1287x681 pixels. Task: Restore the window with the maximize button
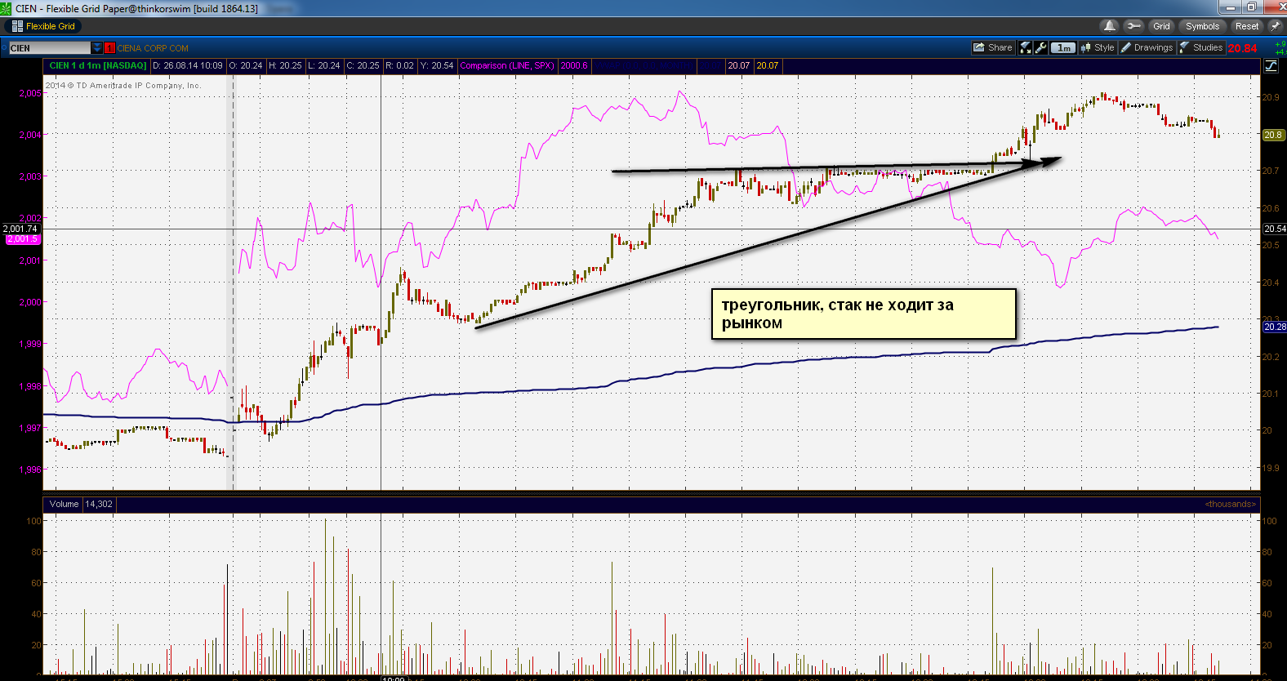click(1252, 7)
